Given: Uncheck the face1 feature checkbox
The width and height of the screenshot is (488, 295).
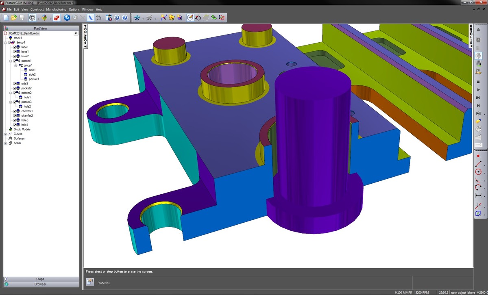Looking at the screenshot, I should pos(15,47).
